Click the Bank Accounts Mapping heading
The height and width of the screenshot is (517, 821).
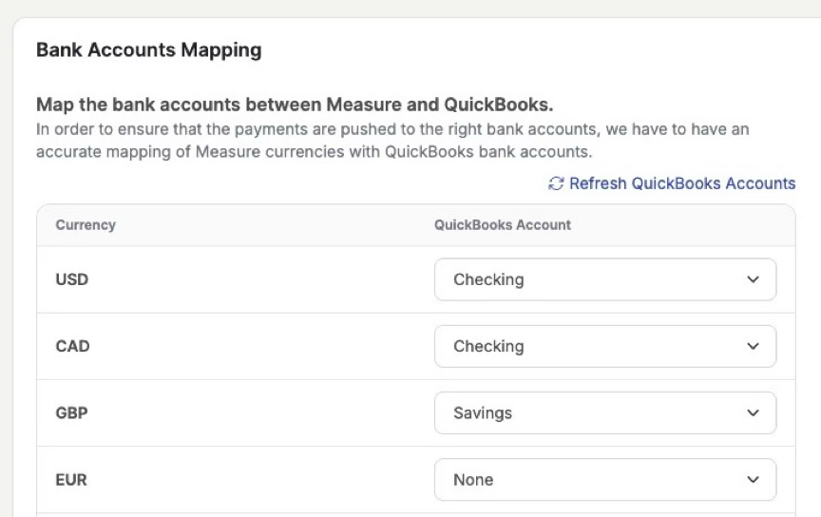(x=148, y=50)
